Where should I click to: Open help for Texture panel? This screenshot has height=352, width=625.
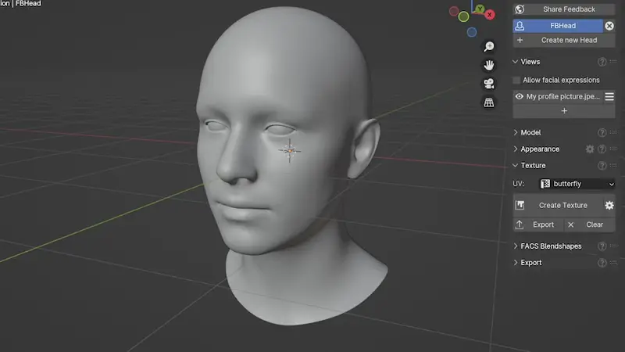[x=602, y=166]
